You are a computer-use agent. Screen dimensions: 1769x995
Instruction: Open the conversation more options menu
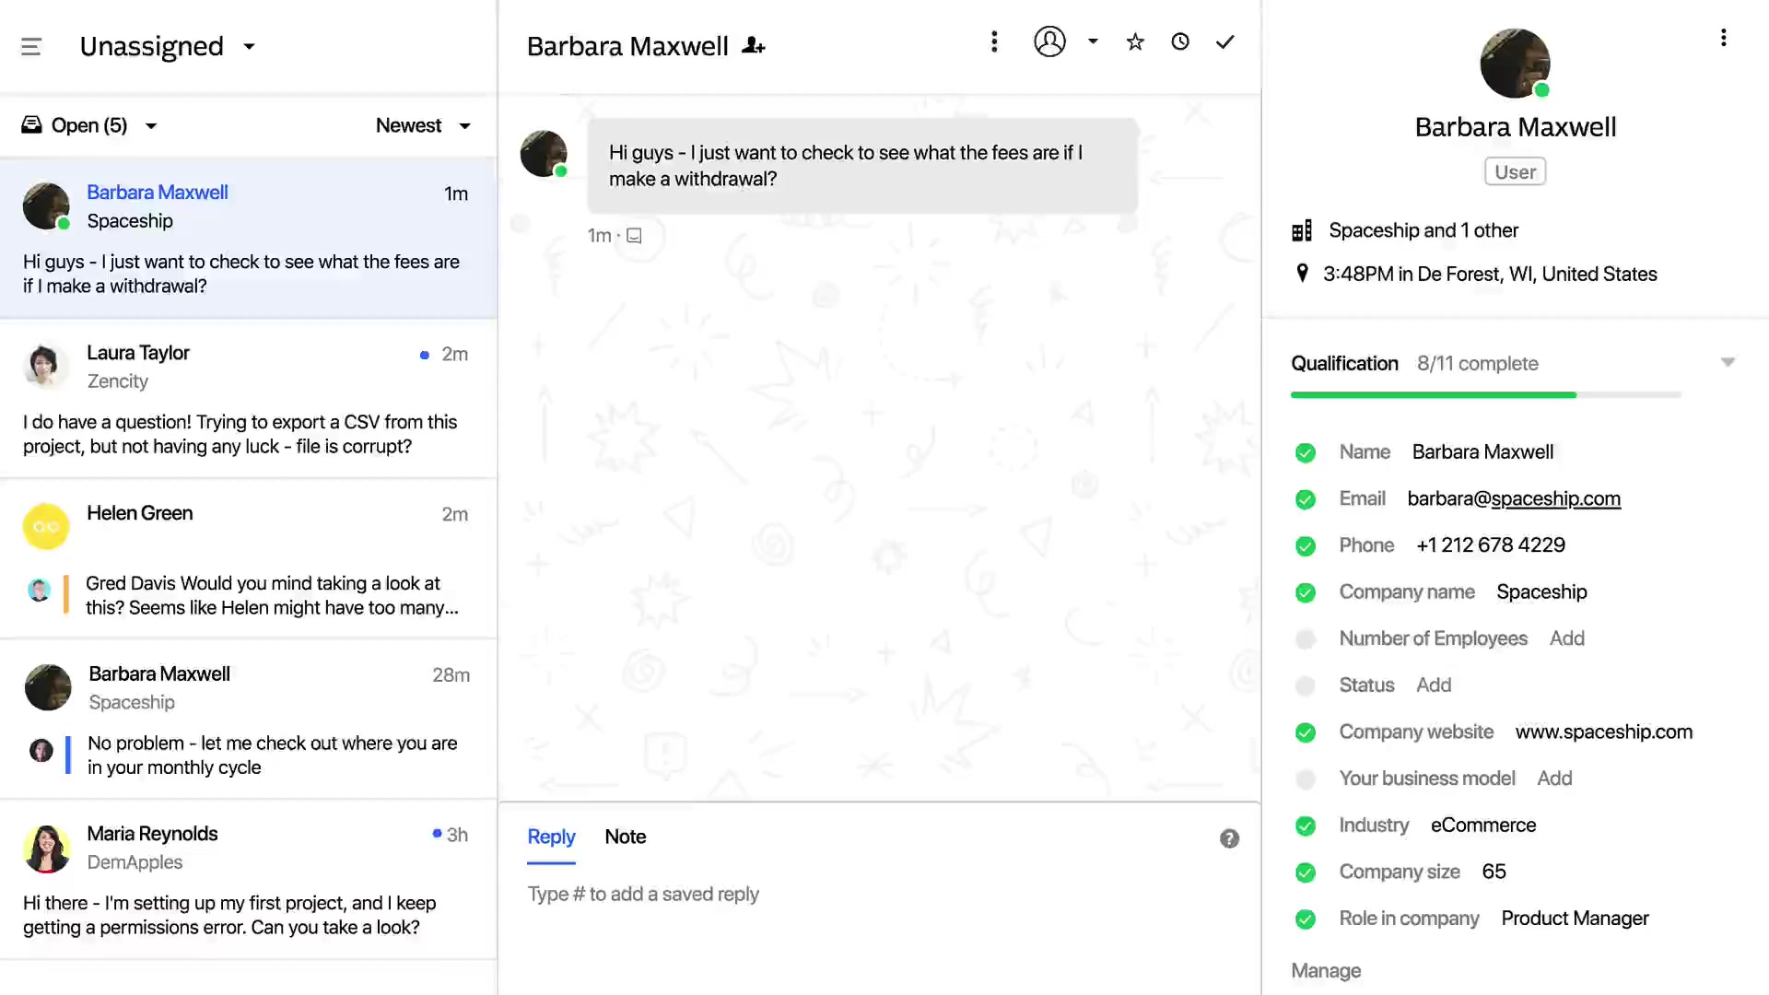click(994, 41)
